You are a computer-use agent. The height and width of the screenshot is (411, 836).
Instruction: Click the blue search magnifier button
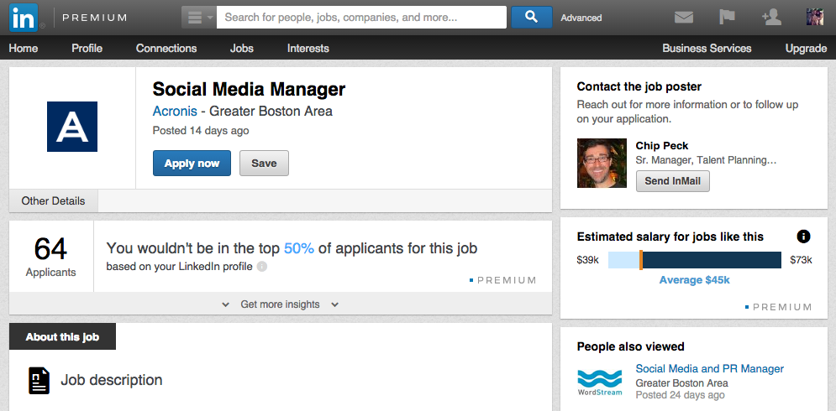(x=532, y=17)
